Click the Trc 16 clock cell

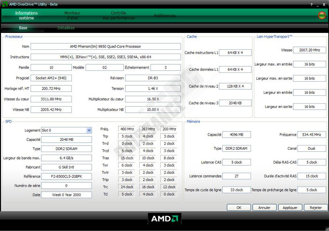click(148, 187)
